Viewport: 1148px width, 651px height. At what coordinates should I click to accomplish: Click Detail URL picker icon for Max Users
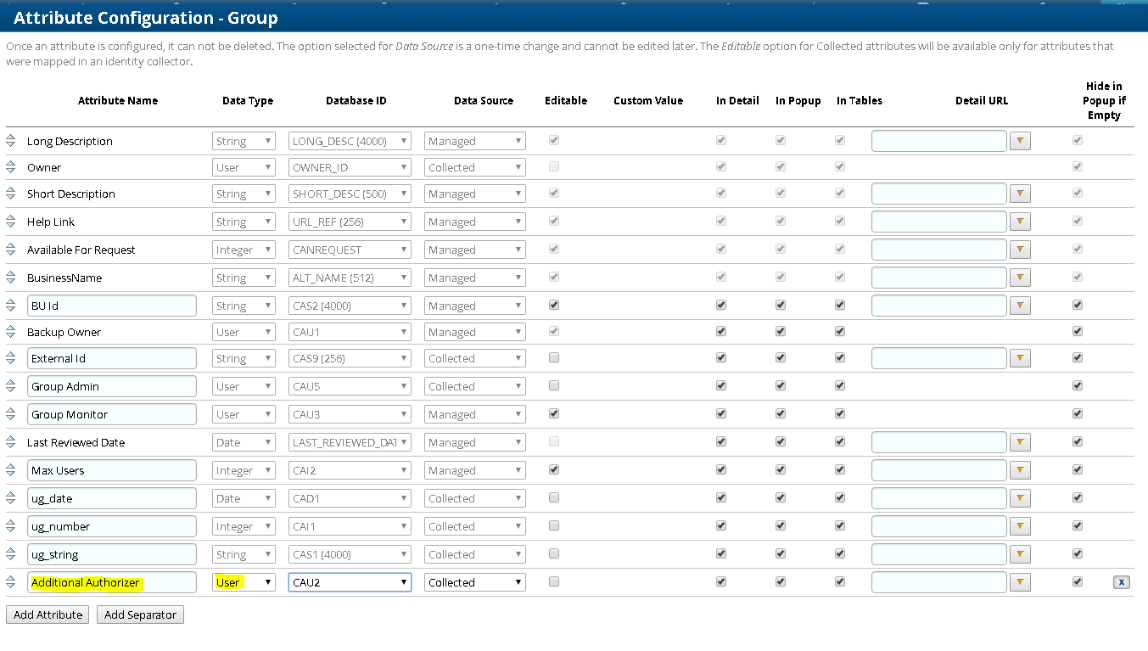pos(1020,470)
